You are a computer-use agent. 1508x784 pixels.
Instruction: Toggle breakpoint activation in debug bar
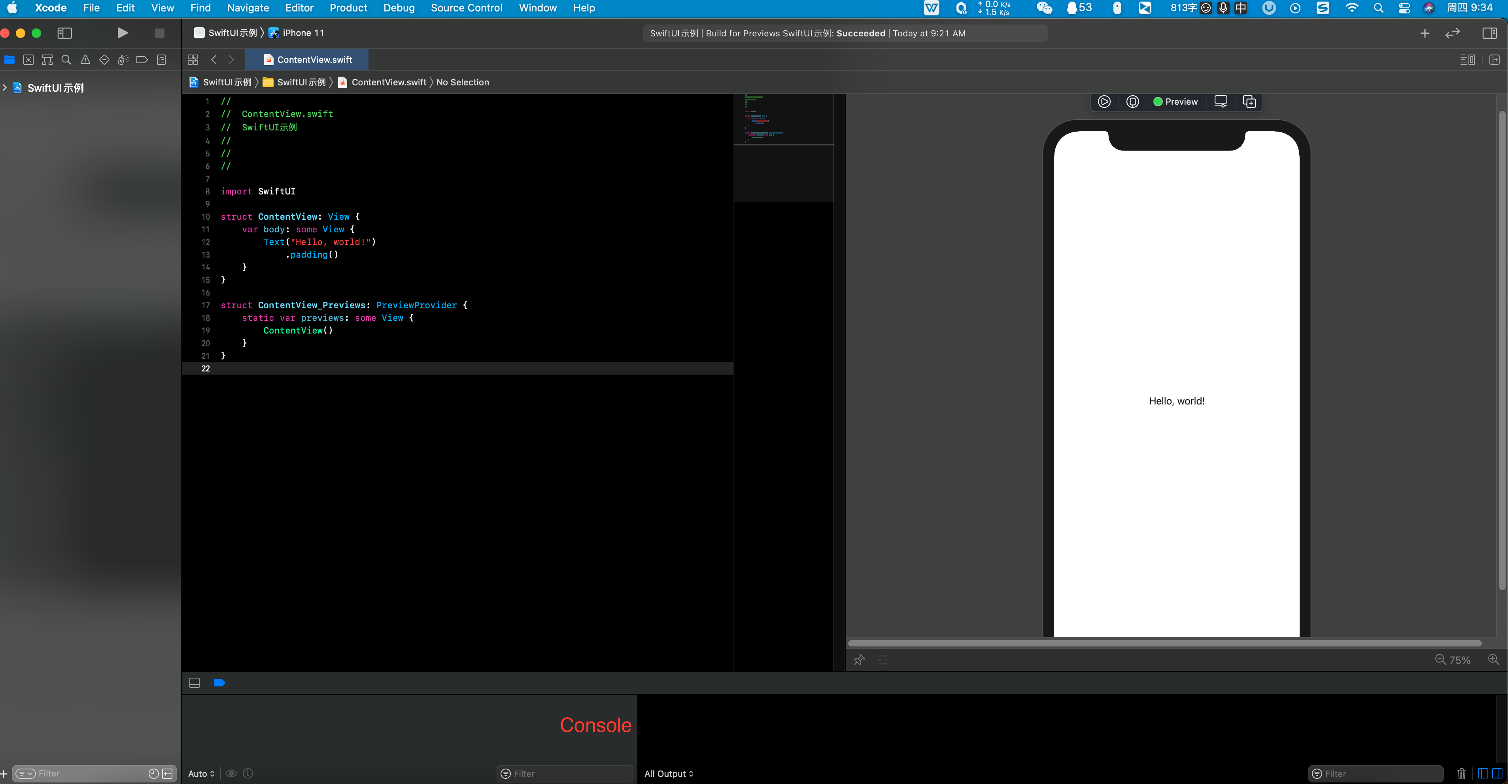click(x=219, y=683)
